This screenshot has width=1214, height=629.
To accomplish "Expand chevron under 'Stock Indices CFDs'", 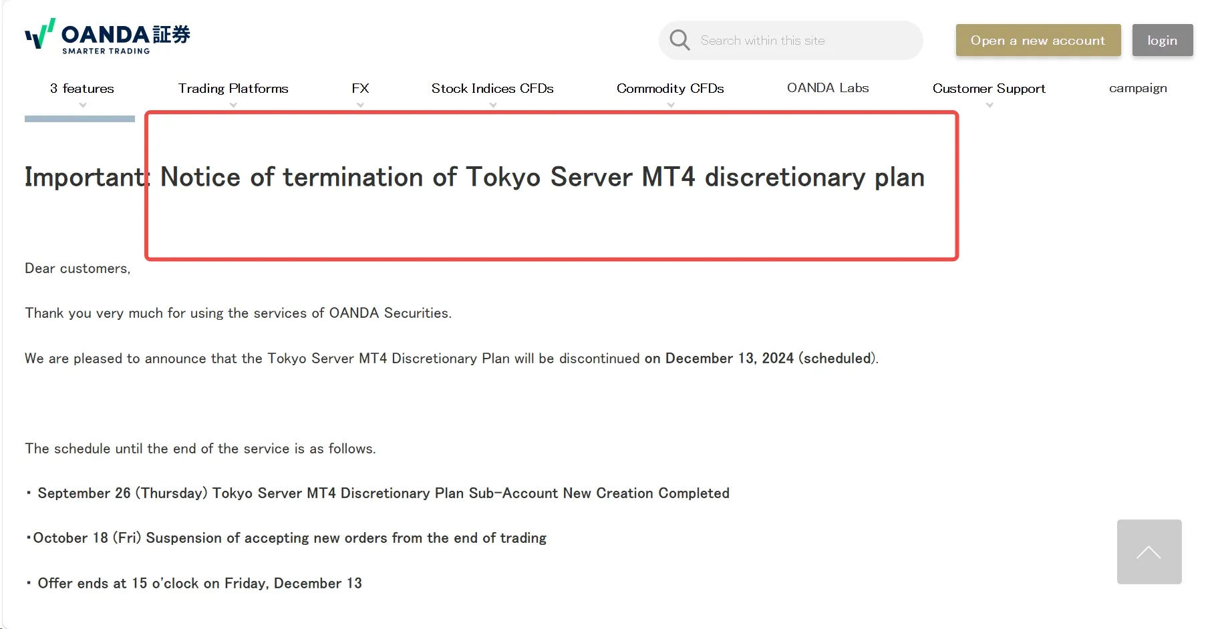I will pyautogui.click(x=493, y=105).
